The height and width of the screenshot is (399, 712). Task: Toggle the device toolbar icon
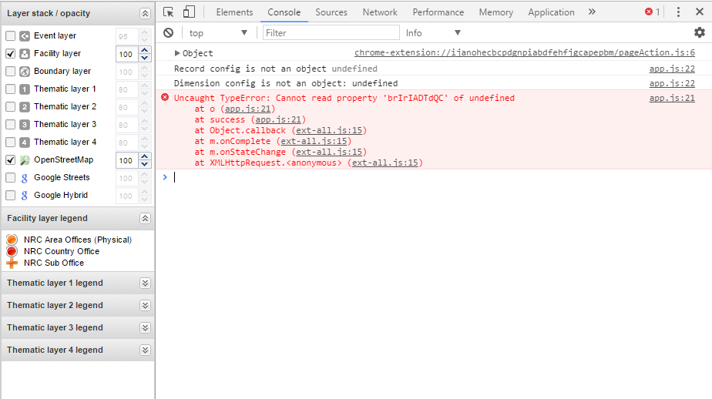[x=189, y=12]
